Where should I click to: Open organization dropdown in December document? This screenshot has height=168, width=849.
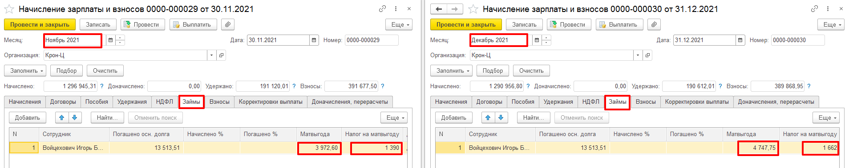638,55
